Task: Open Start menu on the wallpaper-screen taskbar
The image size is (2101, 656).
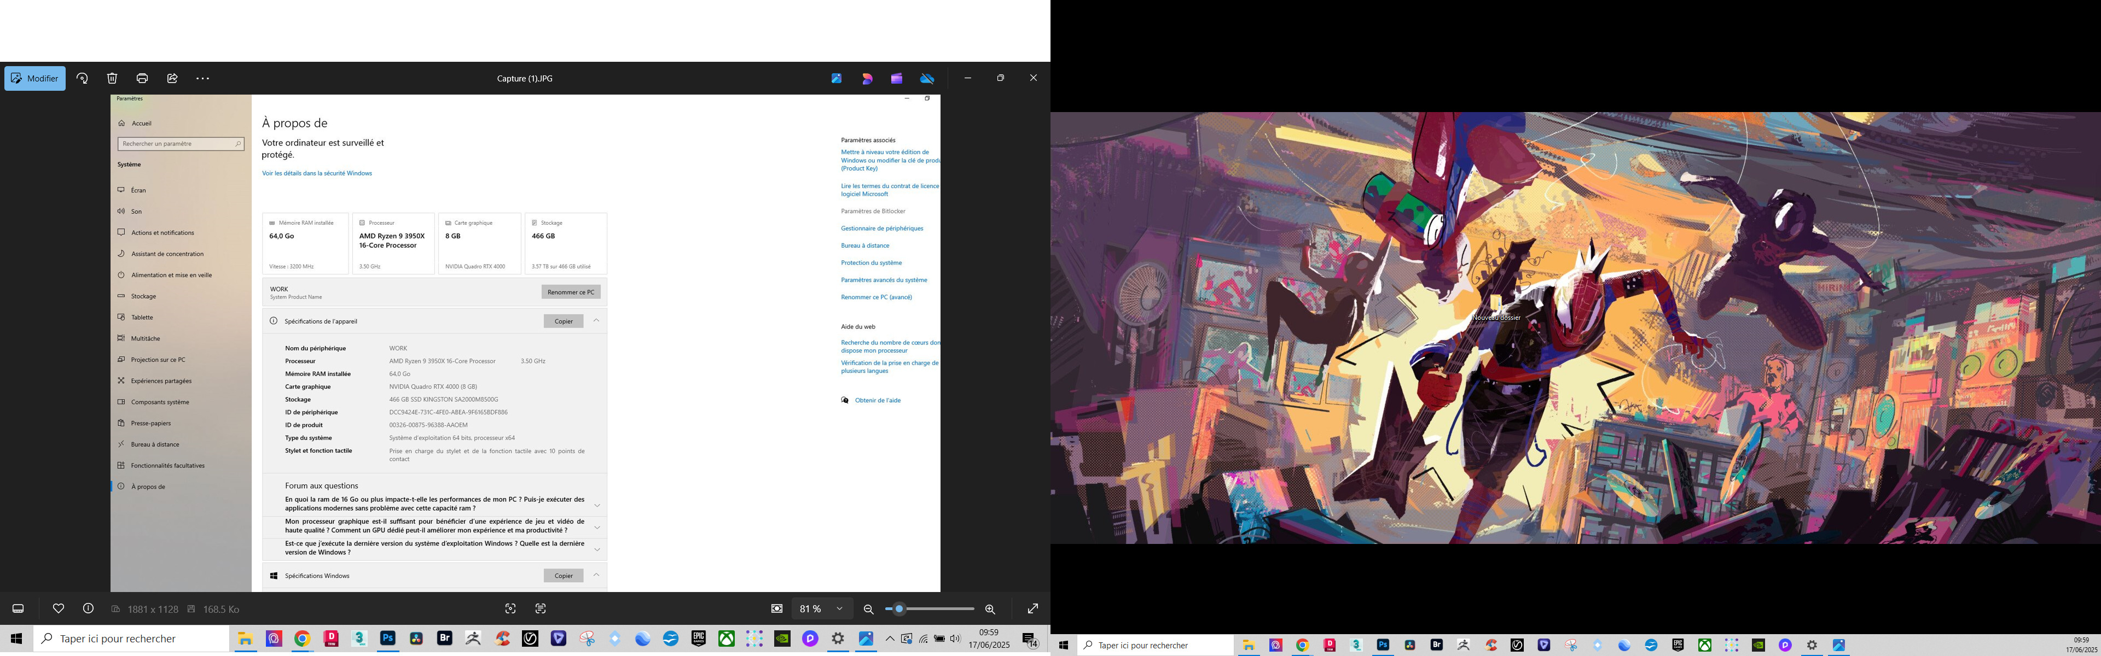Action: tap(1064, 646)
